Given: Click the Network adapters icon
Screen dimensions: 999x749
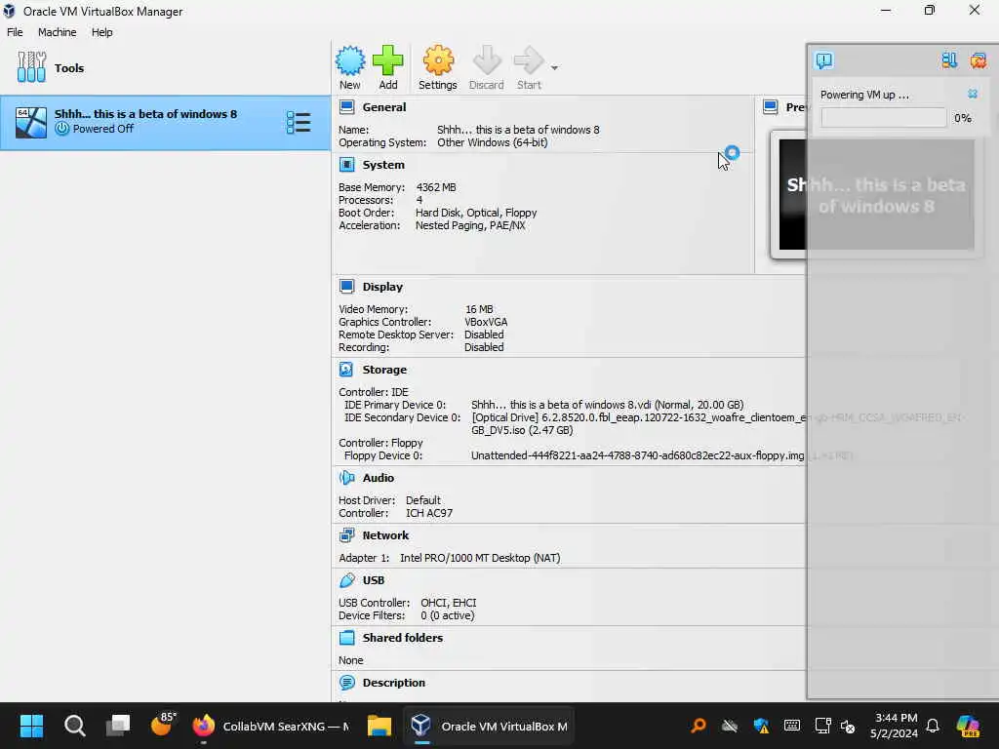Looking at the screenshot, I should point(346,535).
